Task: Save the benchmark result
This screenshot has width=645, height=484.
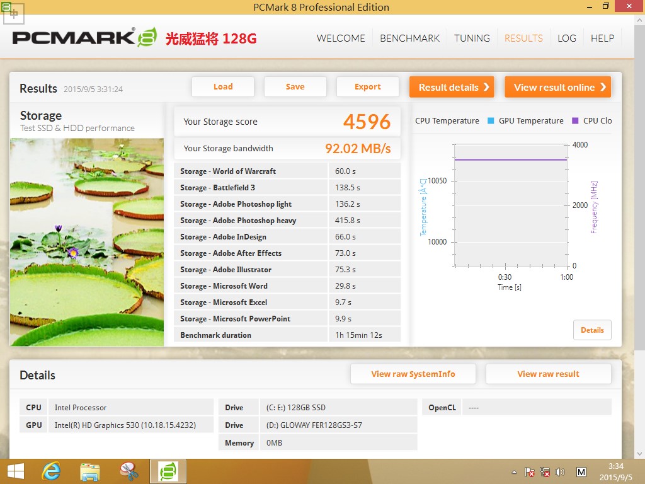Action: [x=295, y=87]
